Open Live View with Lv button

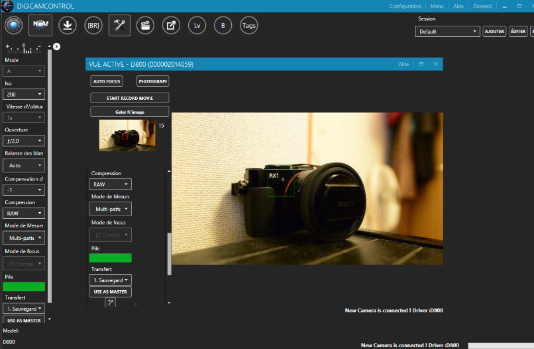tap(197, 25)
